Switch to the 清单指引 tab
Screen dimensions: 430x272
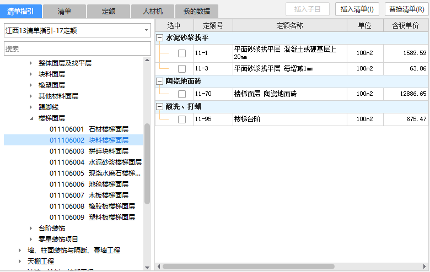(x=21, y=11)
